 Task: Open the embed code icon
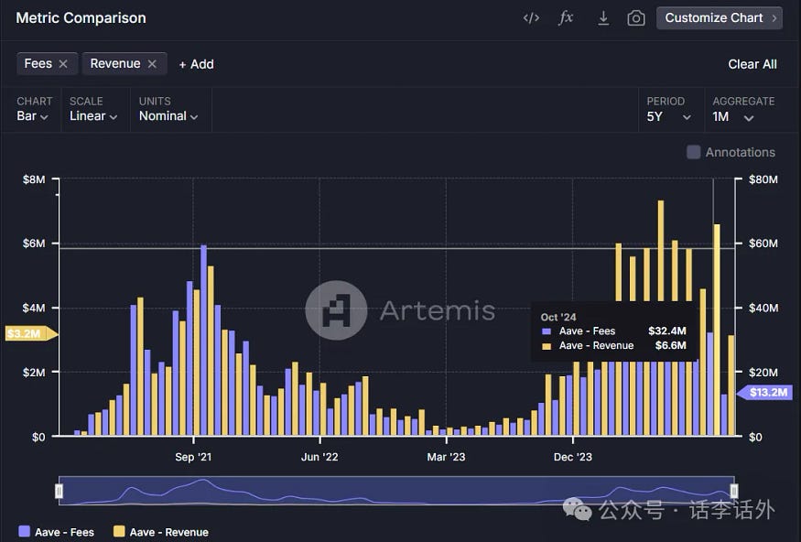point(531,18)
